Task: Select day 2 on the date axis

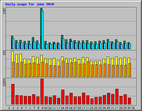Action: pos(13,108)
